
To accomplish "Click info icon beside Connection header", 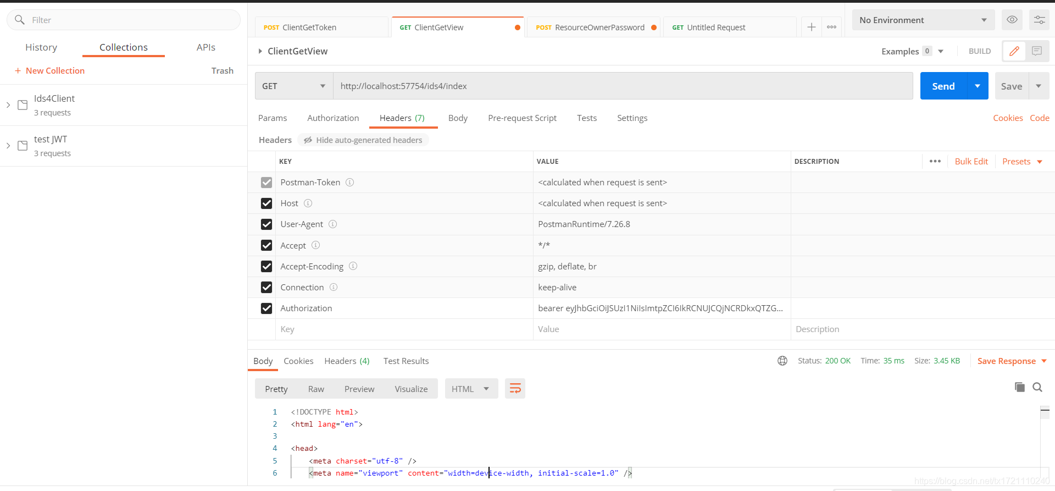I will pos(333,287).
